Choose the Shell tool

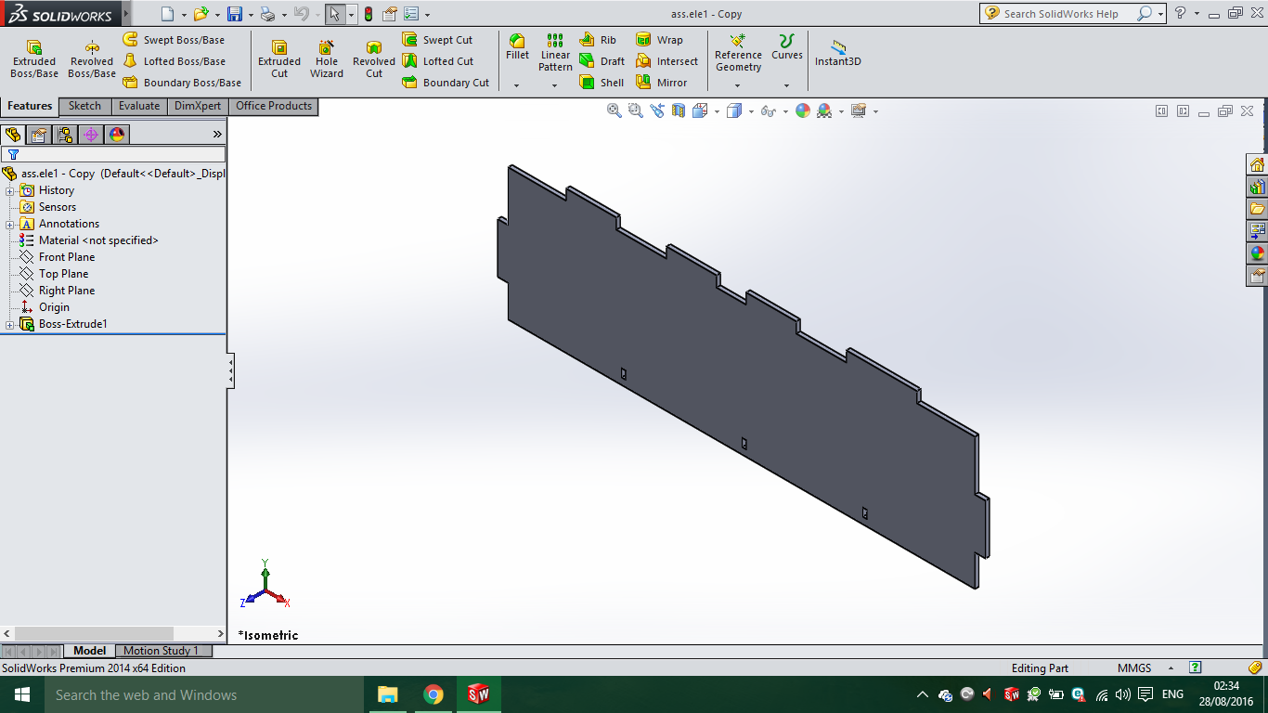[x=602, y=83]
